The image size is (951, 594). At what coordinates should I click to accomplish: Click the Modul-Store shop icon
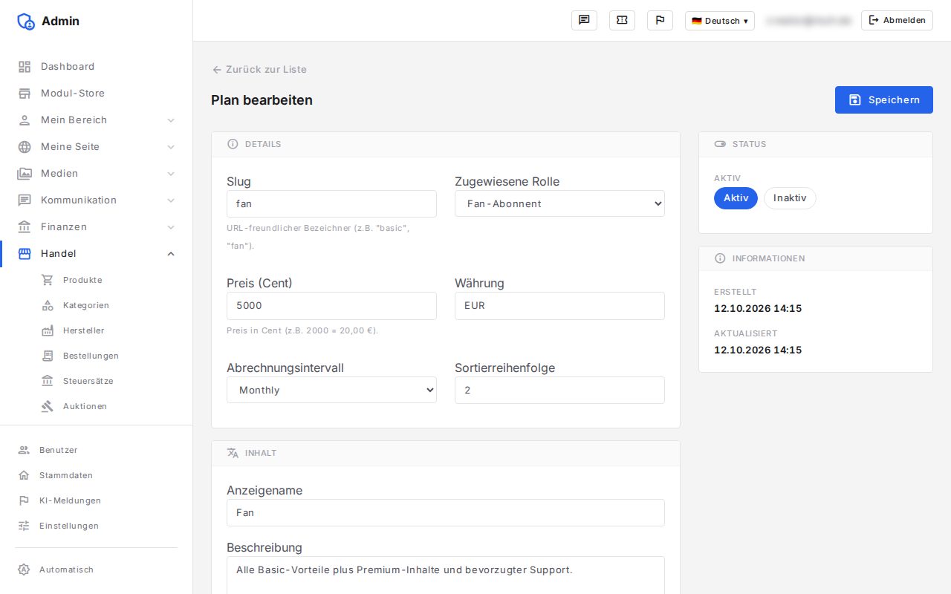[x=25, y=94]
